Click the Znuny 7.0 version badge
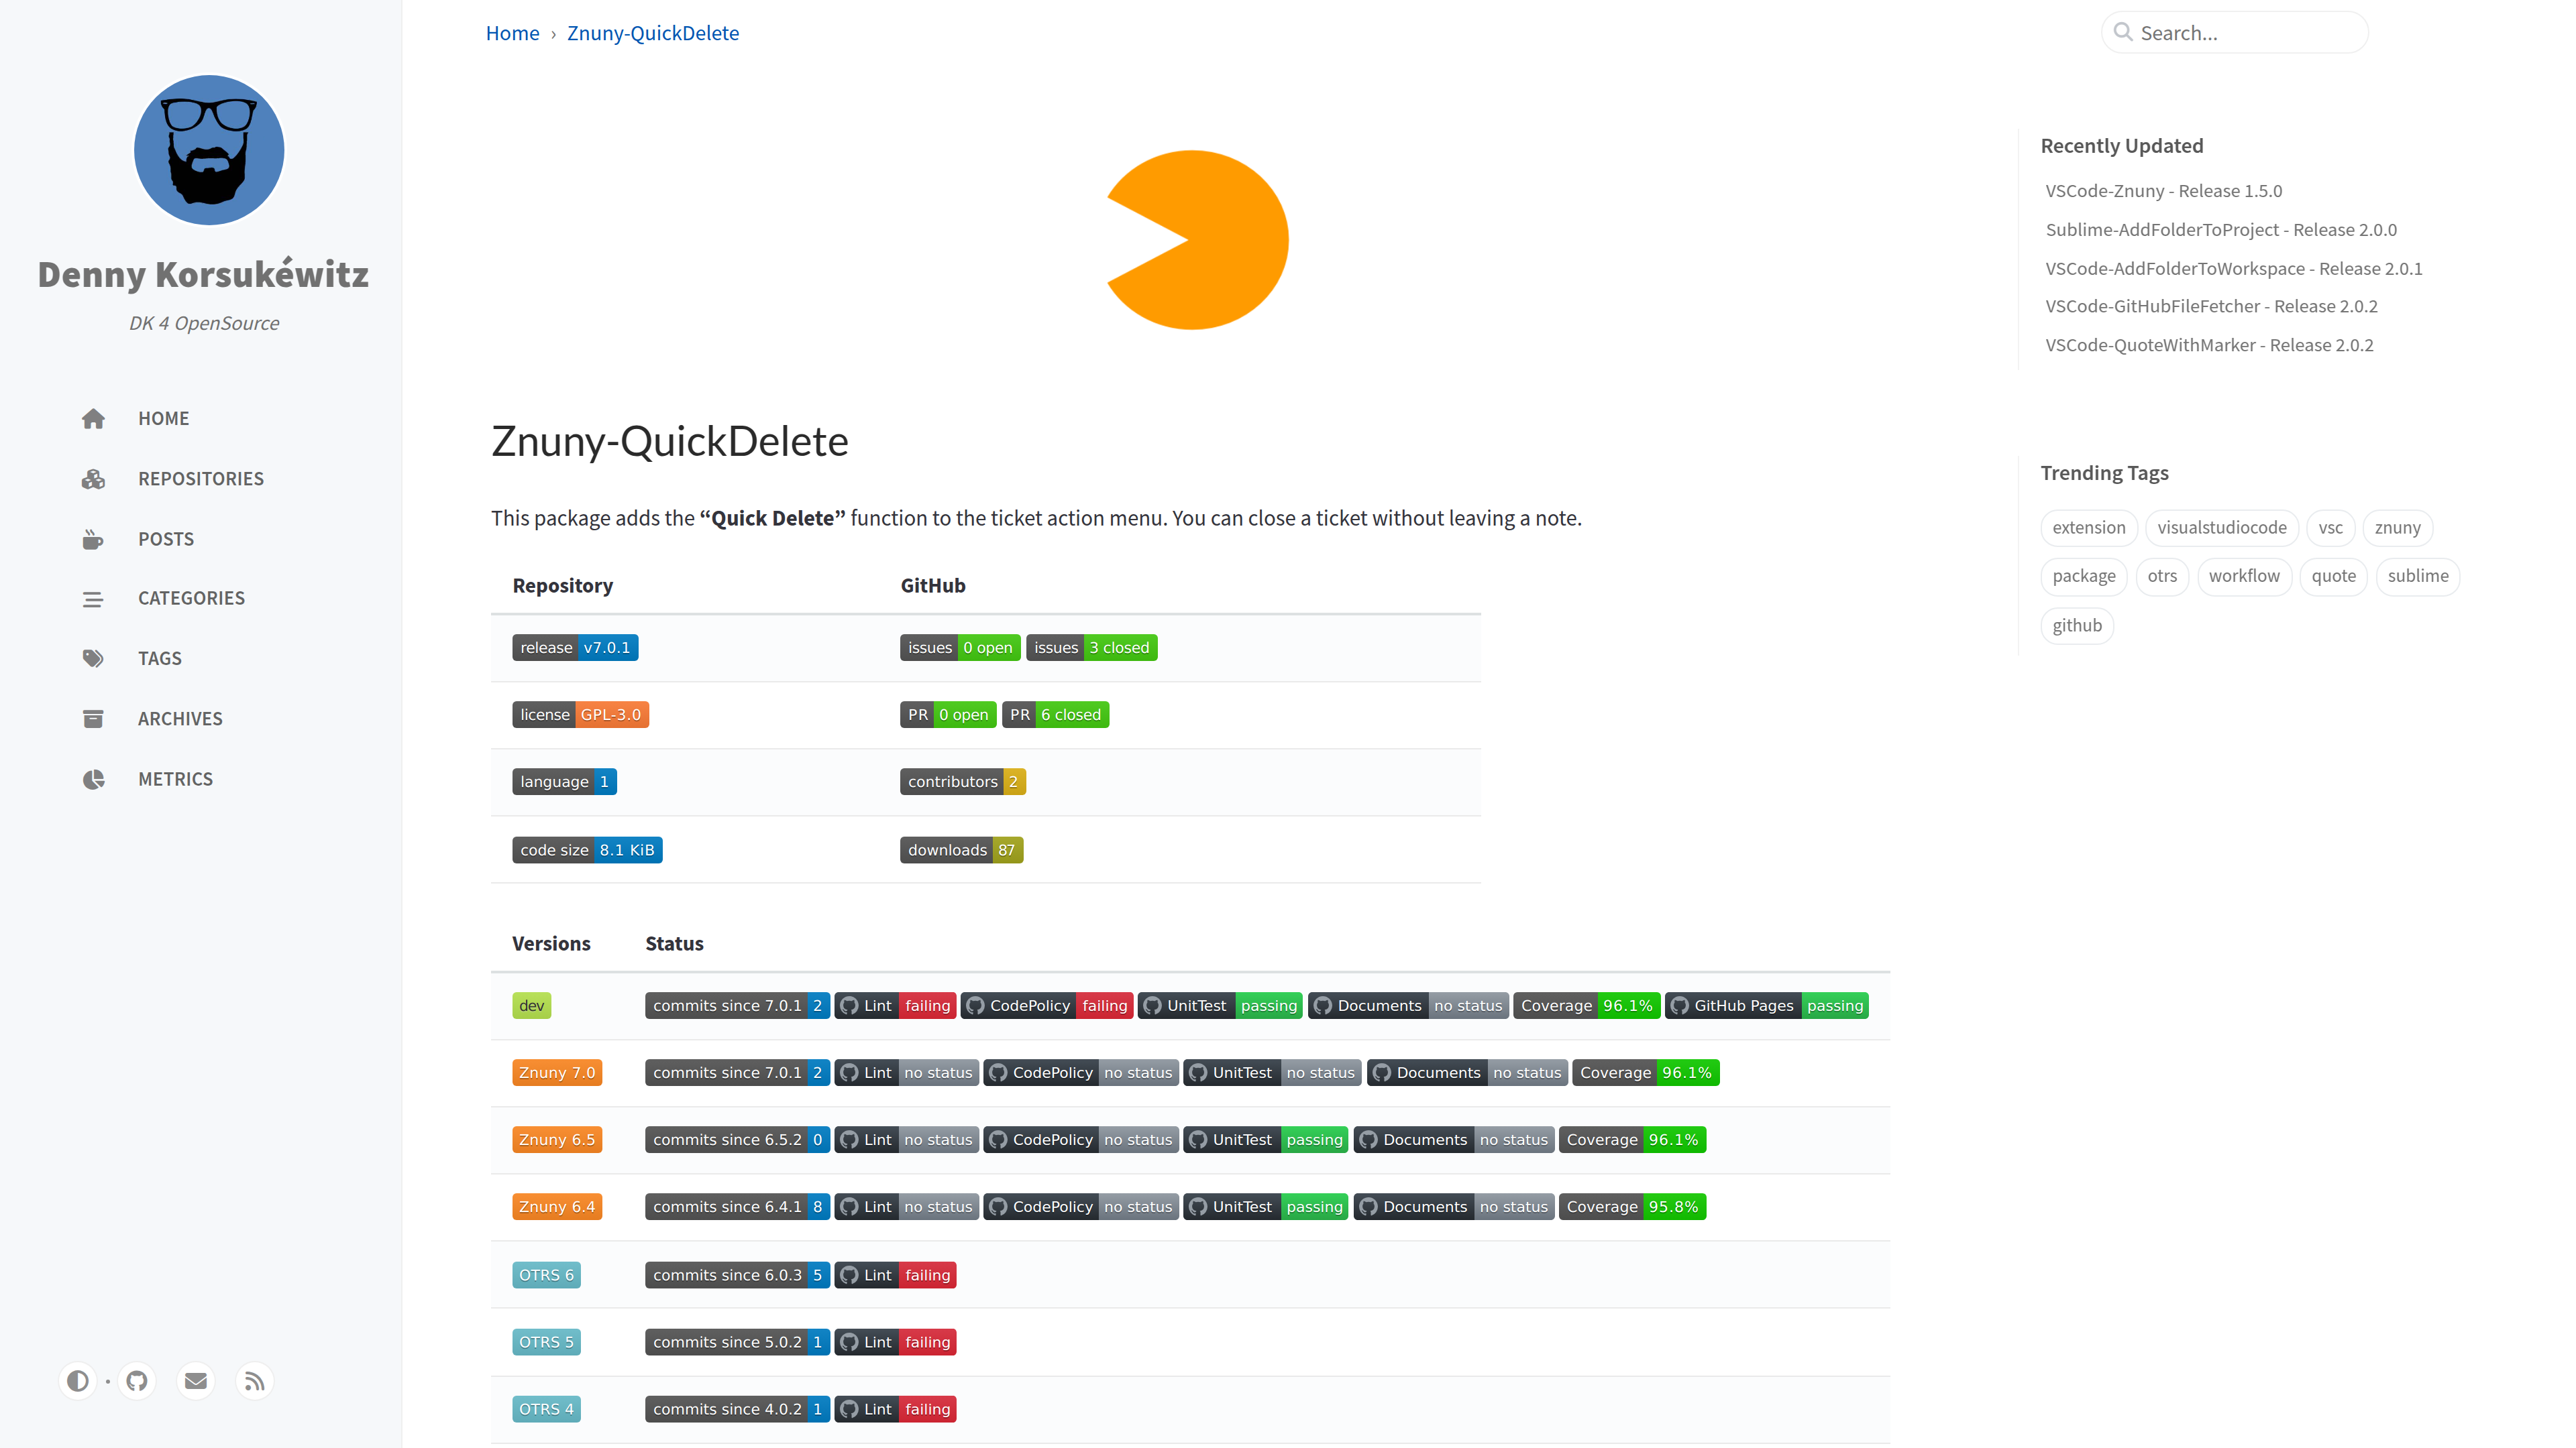Image resolution: width=2576 pixels, height=1448 pixels. (x=557, y=1073)
